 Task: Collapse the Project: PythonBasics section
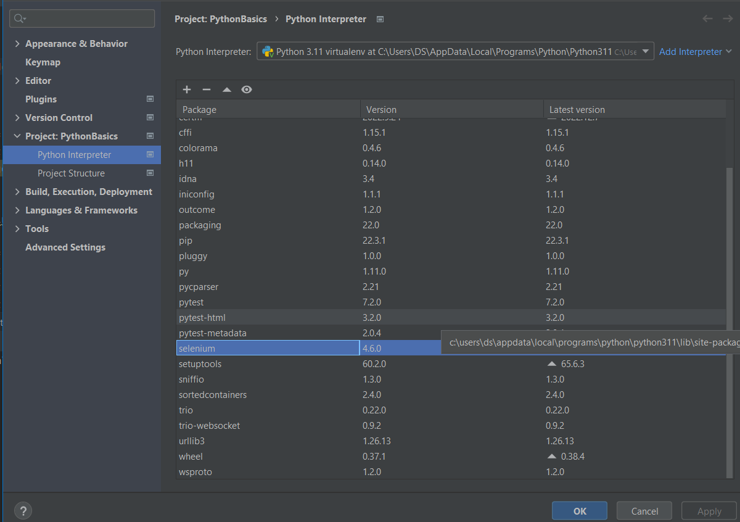pyautogui.click(x=17, y=136)
